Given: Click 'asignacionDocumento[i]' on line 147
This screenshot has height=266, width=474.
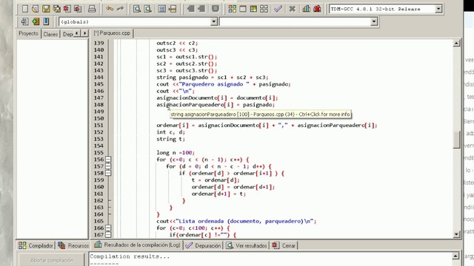Looking at the screenshot, I should 192,98.
